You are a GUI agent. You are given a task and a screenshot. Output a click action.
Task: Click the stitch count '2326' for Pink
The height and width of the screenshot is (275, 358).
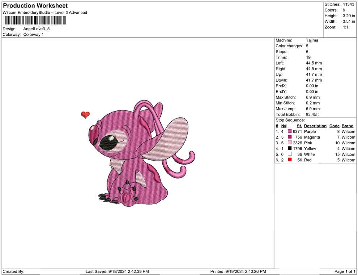pos(297,143)
